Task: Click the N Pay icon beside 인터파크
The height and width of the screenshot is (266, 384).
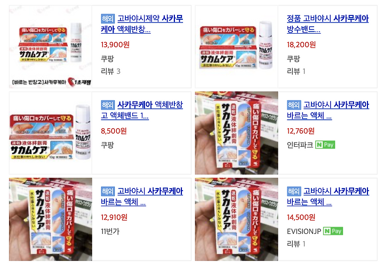Action: point(325,145)
